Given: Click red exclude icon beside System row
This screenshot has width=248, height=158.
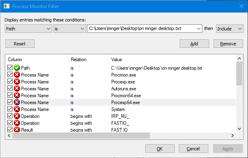Looking at the screenshot, I should pos(17,109).
